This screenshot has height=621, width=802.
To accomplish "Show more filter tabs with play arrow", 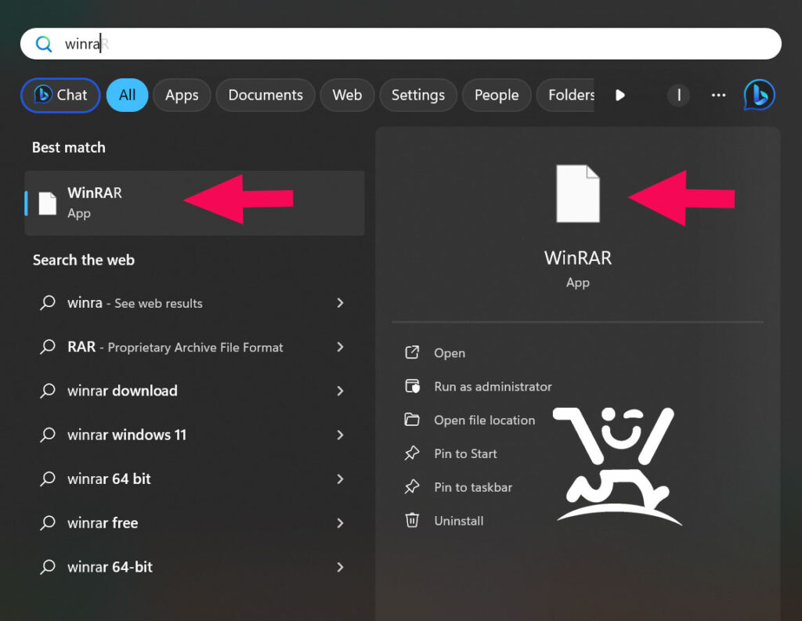I will 620,95.
